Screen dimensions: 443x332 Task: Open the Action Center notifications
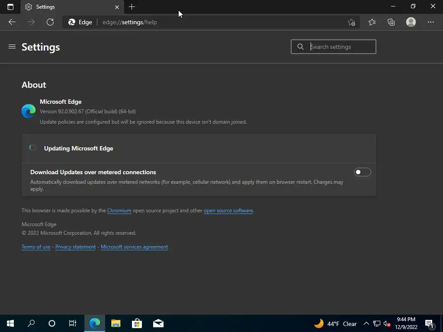pyautogui.click(x=430, y=323)
